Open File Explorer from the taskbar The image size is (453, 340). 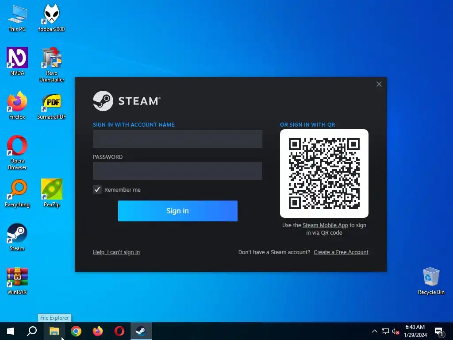[54, 331]
